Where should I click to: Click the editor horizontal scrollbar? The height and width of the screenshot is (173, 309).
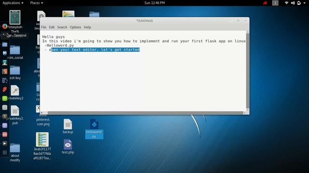point(145,113)
